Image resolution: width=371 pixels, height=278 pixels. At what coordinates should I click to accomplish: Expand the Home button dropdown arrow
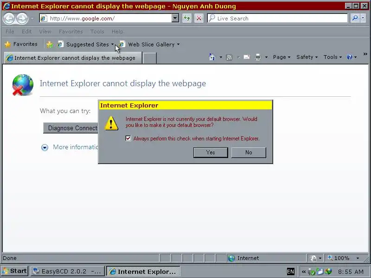click(221, 57)
